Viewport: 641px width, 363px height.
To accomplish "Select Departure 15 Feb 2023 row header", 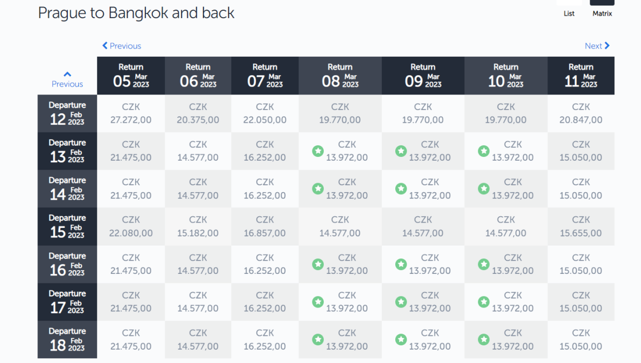I will click(x=67, y=226).
